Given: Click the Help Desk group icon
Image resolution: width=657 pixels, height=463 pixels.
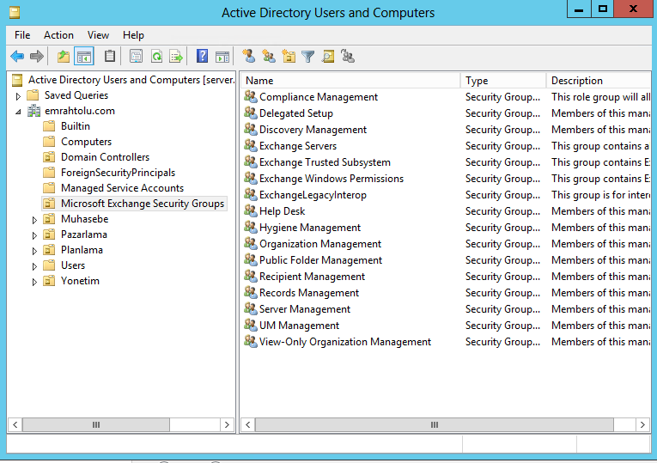Looking at the screenshot, I should click(x=251, y=210).
